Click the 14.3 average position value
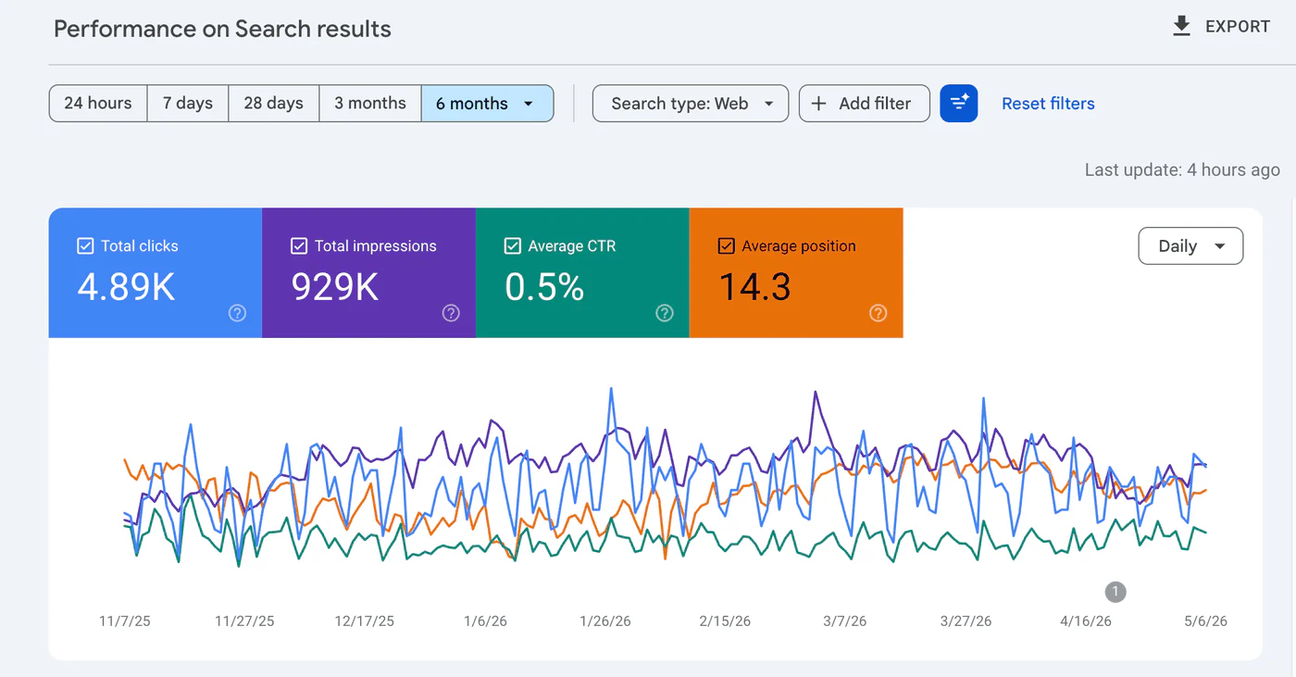The image size is (1296, 677). click(x=754, y=287)
